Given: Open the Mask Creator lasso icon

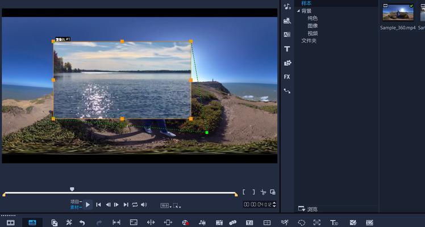Looking at the screenshot, I should pos(301,222).
